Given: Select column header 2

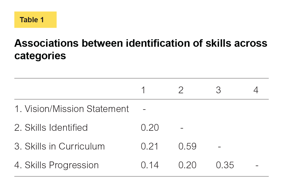Looking at the screenshot, I should pyautogui.click(x=181, y=90).
